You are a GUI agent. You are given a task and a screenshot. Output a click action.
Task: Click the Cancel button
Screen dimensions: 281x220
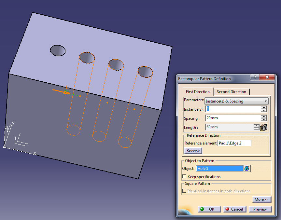[x=234, y=209]
